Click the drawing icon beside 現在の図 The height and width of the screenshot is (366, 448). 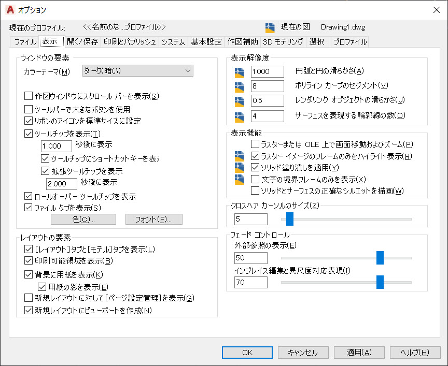[270, 27]
